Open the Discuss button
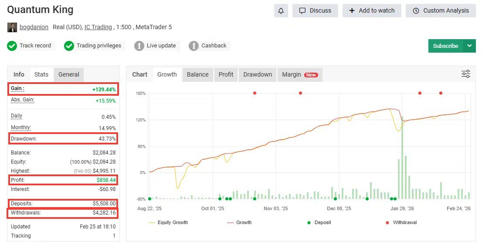This screenshot has width=482, height=248. [315, 11]
